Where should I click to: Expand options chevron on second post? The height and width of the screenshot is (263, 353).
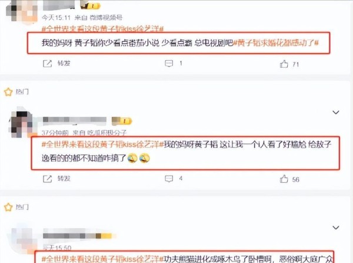tap(336, 112)
